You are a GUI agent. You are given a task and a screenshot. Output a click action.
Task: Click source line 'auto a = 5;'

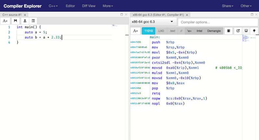click(x=36, y=32)
